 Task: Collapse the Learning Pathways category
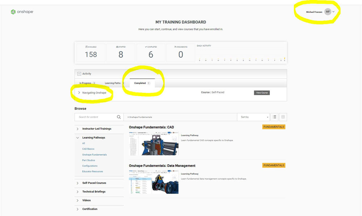(x=77, y=138)
